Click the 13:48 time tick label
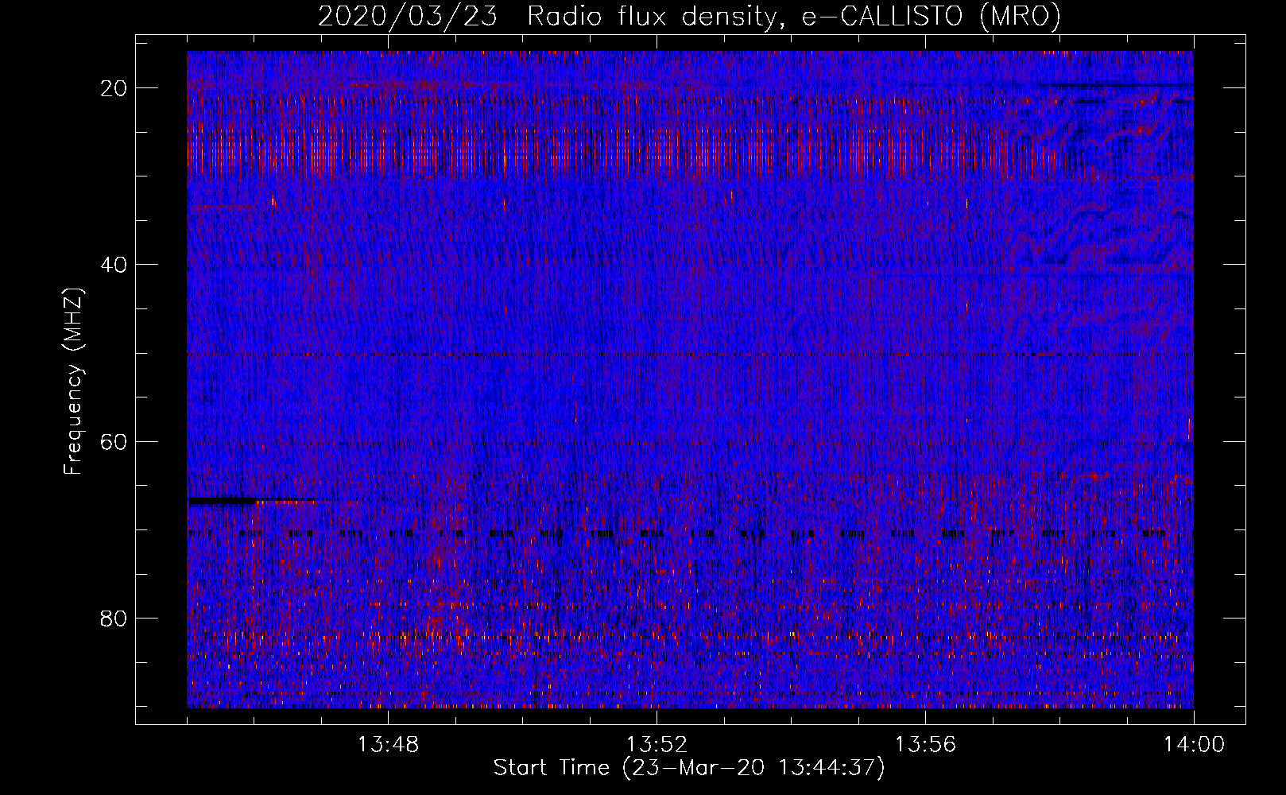Image resolution: width=1286 pixels, height=795 pixels. 388,745
